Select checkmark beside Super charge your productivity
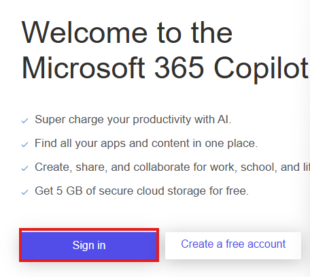 pos(24,120)
